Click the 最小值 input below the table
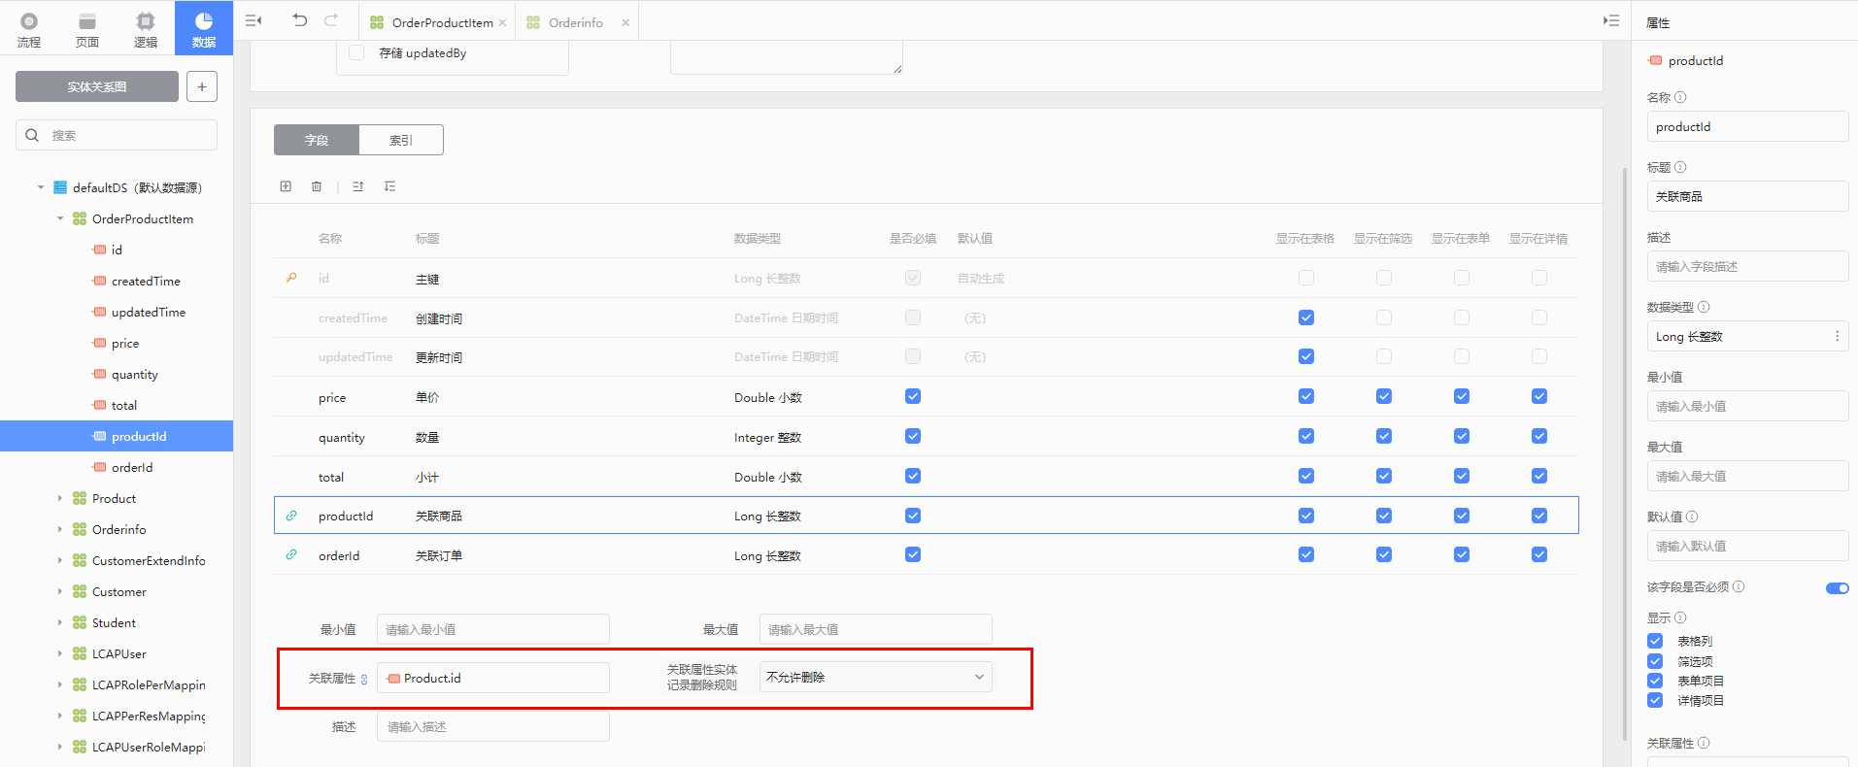Screen dimensions: 1858x767 [x=493, y=629]
